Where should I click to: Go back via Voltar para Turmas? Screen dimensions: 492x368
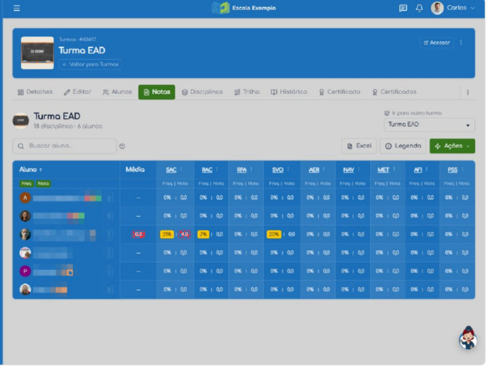pos(90,65)
